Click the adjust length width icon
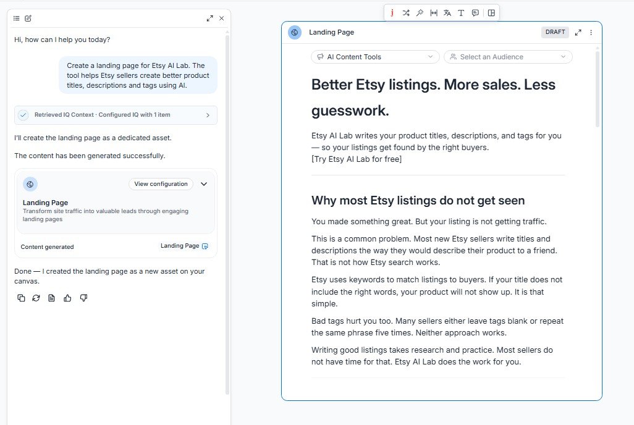The image size is (634, 425). point(433,13)
